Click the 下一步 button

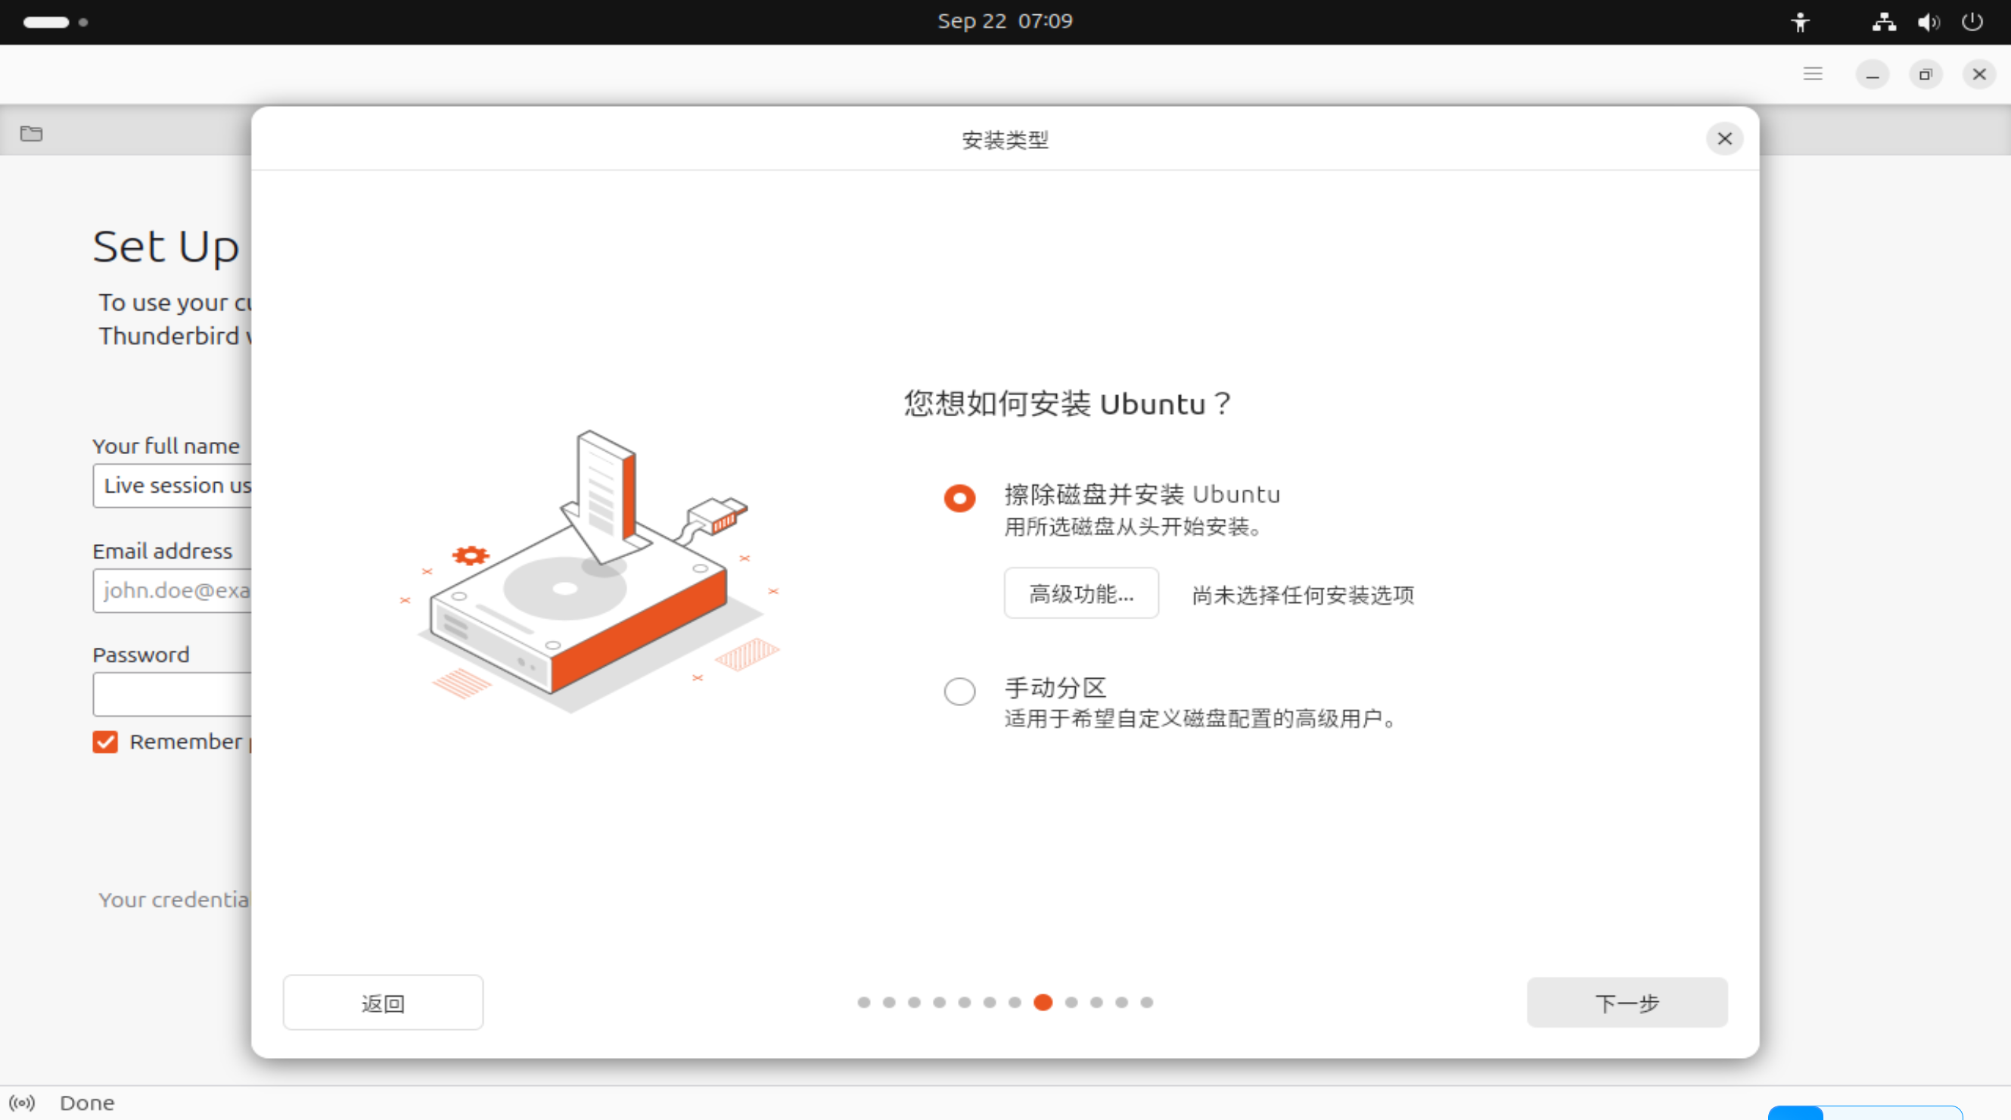(1626, 1003)
